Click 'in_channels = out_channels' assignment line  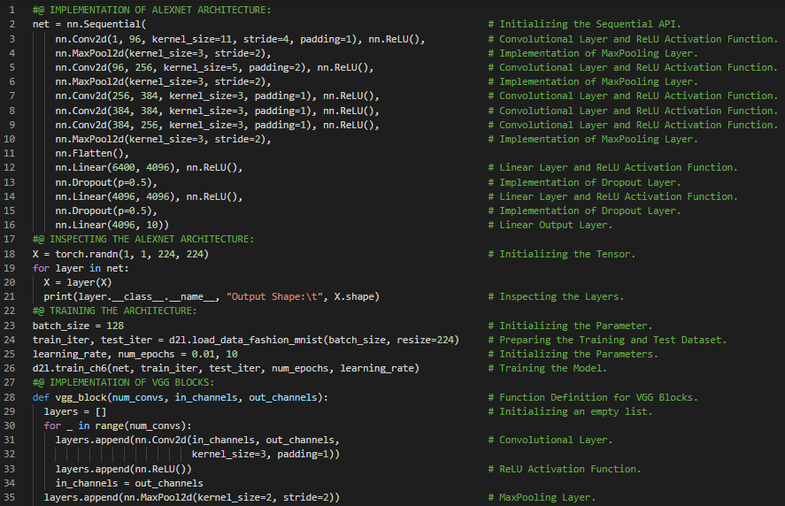(x=129, y=483)
